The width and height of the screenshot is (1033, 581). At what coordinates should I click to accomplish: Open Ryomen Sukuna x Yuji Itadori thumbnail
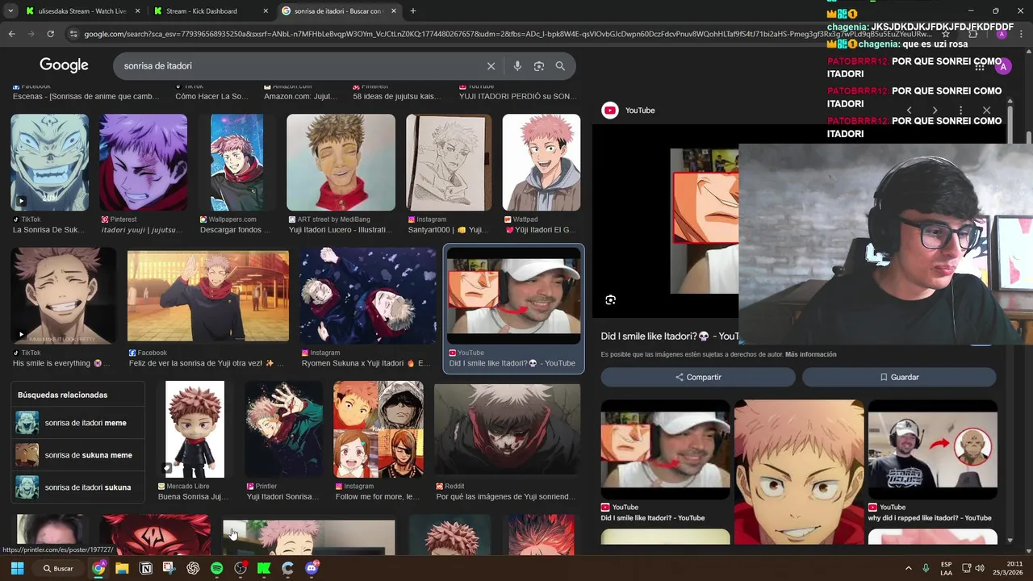coord(368,295)
